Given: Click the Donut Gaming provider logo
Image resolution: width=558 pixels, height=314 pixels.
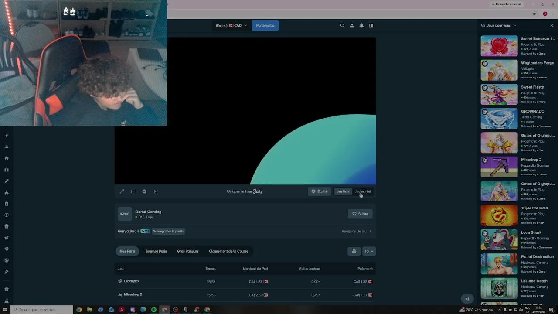Looking at the screenshot, I should click(125, 214).
